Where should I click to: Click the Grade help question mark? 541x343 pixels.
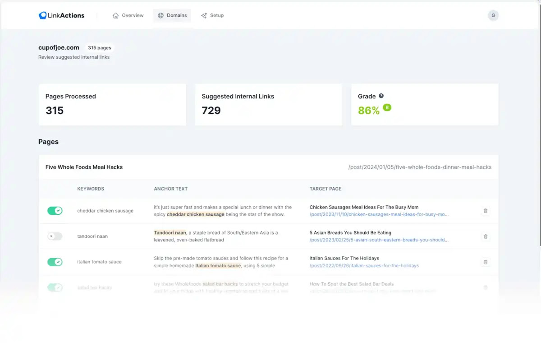381,96
